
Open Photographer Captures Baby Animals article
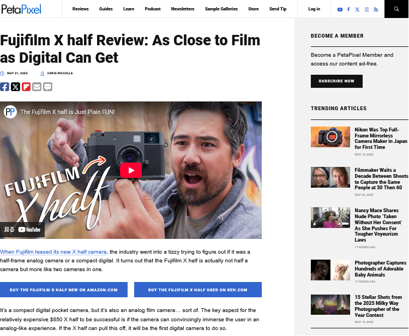click(x=380, y=269)
